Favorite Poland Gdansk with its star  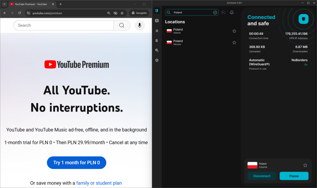pyautogui.click(x=234, y=31)
